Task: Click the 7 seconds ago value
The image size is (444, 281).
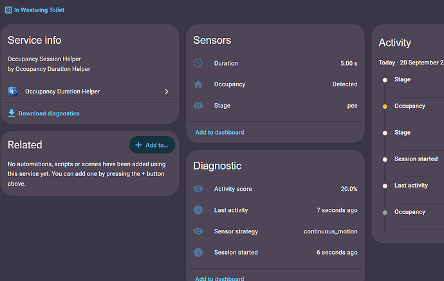Action: tap(337, 210)
